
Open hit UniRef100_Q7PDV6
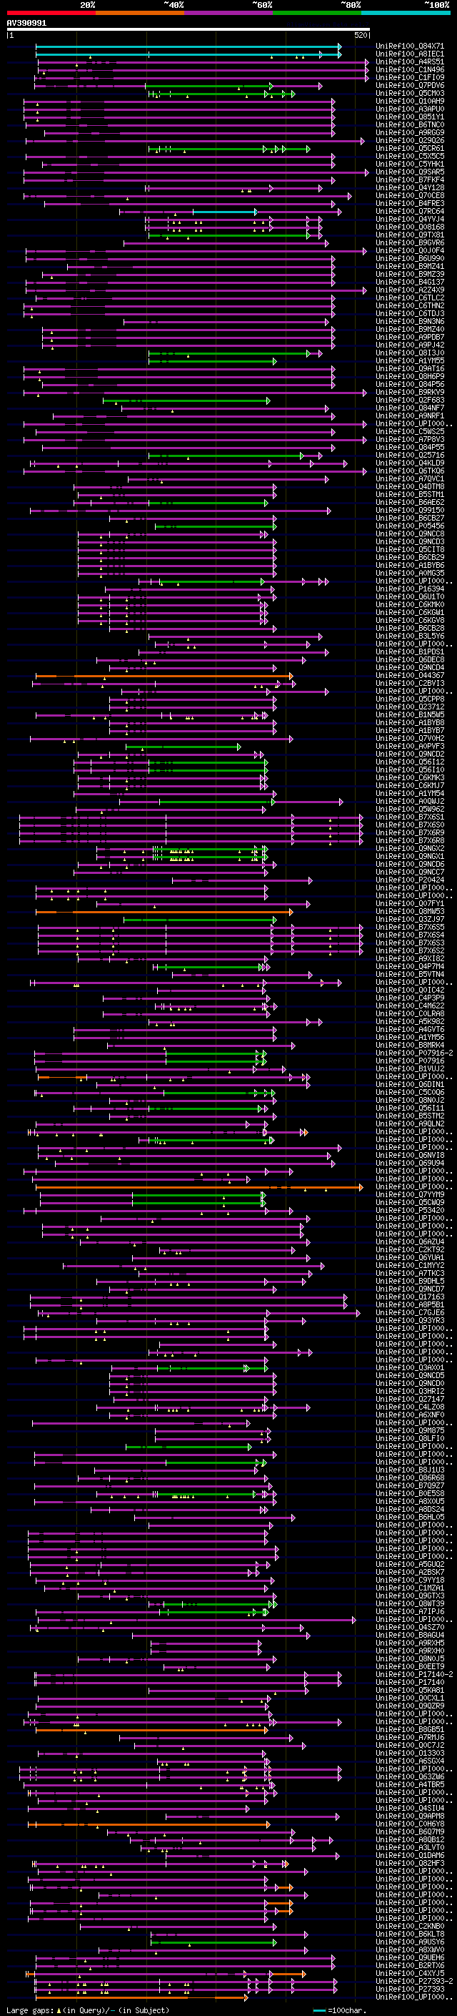pyautogui.click(x=409, y=85)
